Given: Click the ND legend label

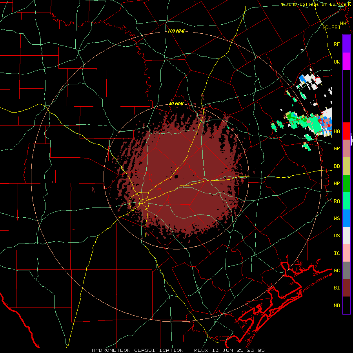Looking at the screenshot, I should (337, 306).
